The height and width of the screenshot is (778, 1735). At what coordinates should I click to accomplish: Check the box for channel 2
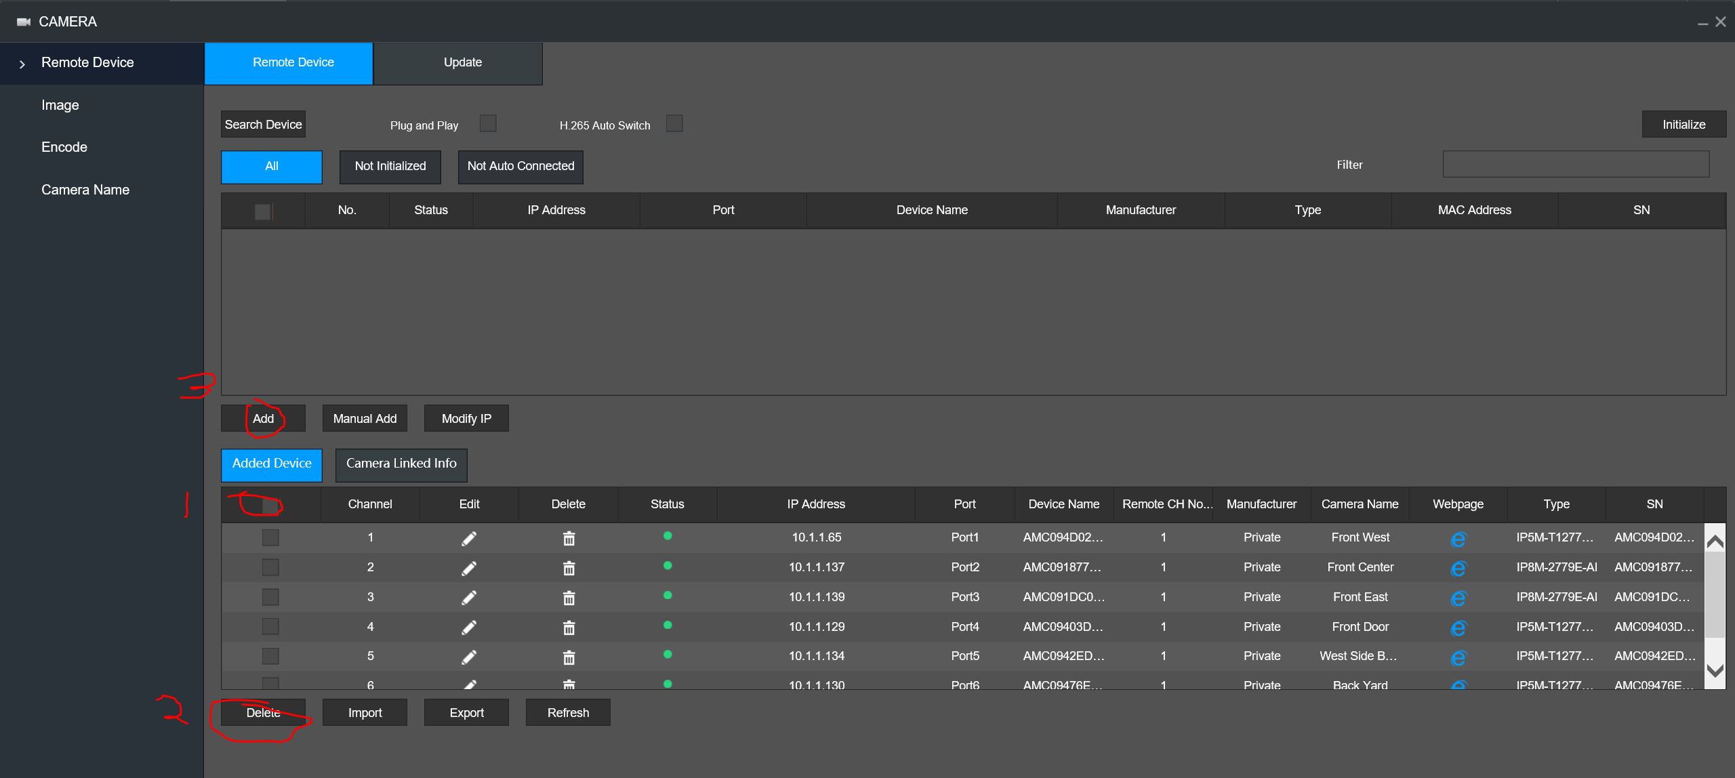coord(270,567)
